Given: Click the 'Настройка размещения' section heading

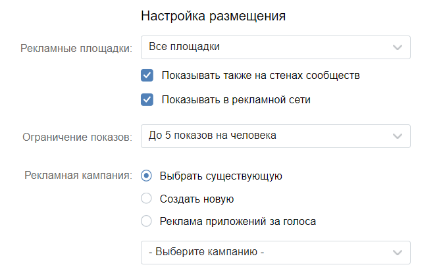Looking at the screenshot, I should [x=213, y=16].
